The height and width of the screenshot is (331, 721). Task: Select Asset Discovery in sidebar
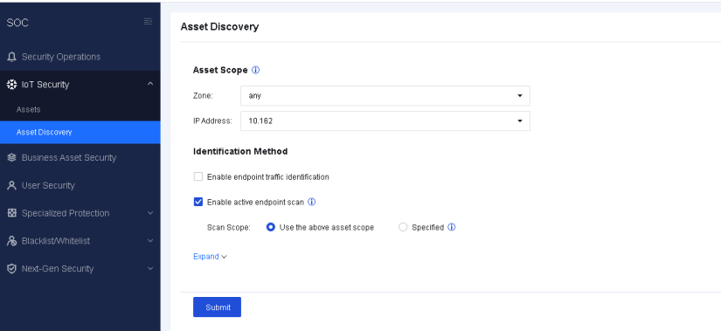pyautogui.click(x=80, y=133)
